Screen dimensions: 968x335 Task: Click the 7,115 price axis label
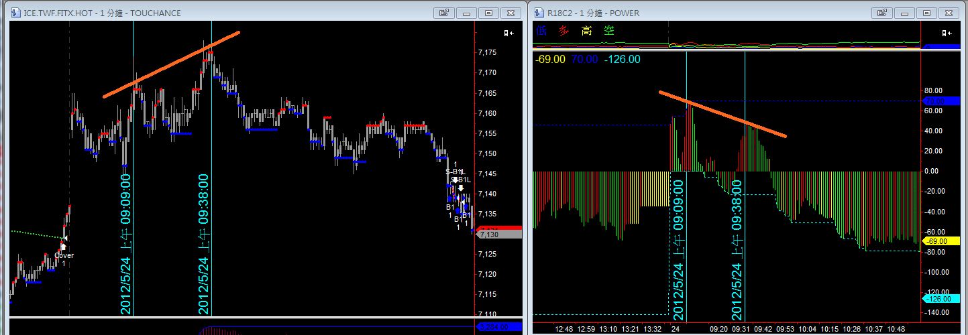click(x=488, y=294)
